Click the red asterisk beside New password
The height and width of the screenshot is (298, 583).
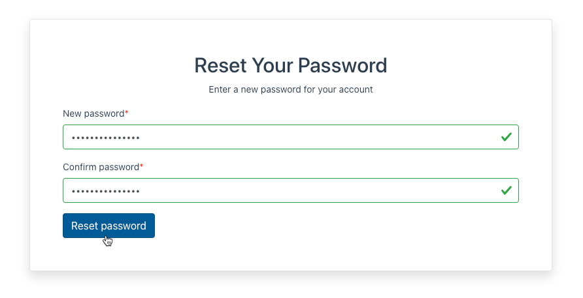click(126, 112)
